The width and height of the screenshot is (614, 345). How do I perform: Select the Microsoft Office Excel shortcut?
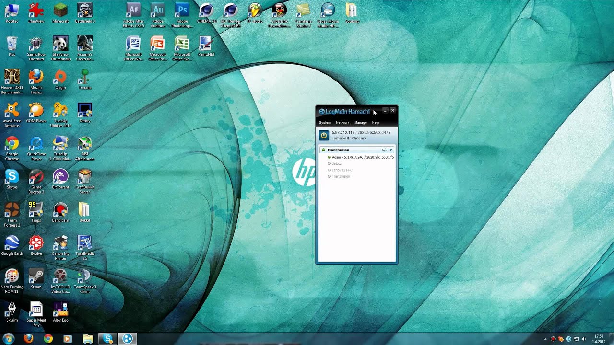tap(182, 48)
